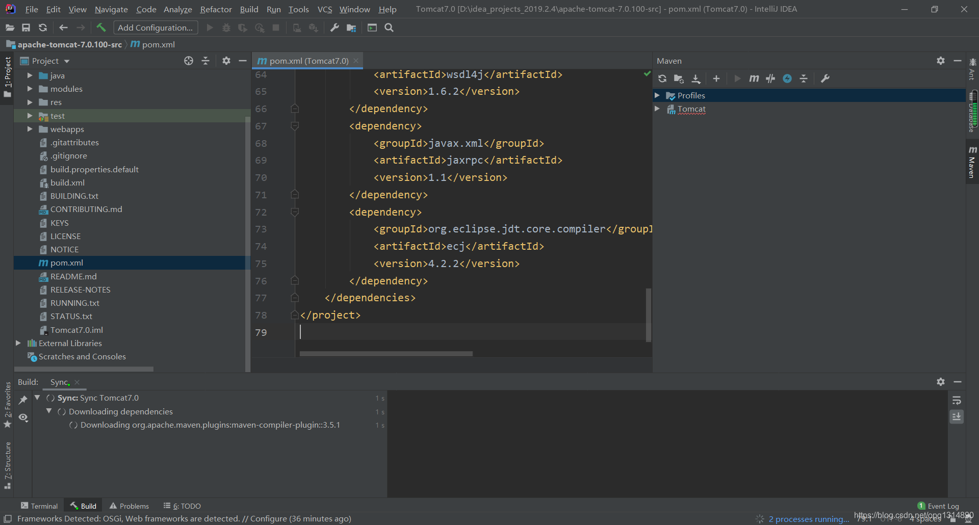Expand Profiles in Maven panel

pyautogui.click(x=657, y=95)
